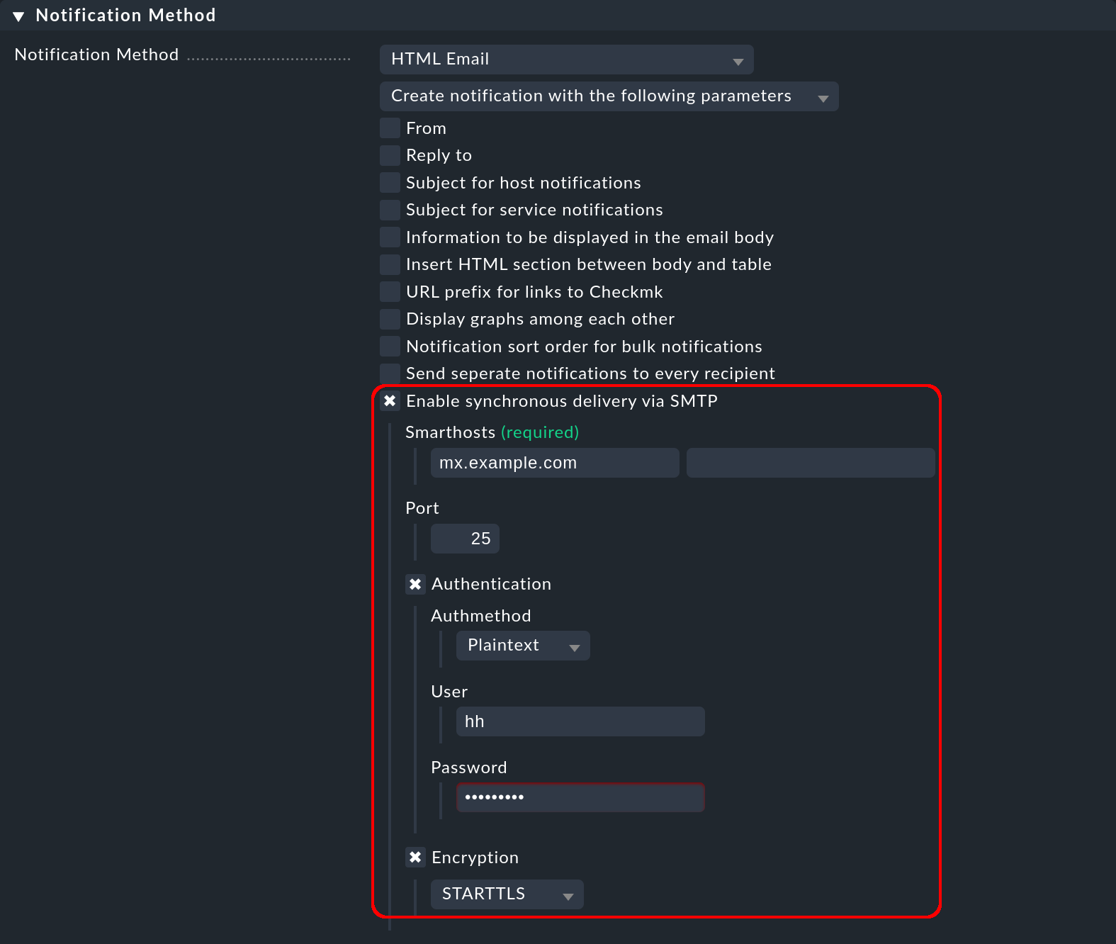Enable Information to be displayed in email body
The image size is (1116, 944).
coord(390,237)
